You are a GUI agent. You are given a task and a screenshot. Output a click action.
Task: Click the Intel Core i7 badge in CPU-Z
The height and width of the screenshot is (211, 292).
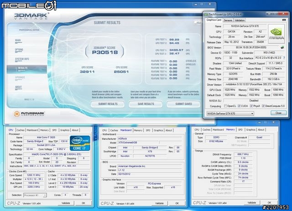pos(80,143)
